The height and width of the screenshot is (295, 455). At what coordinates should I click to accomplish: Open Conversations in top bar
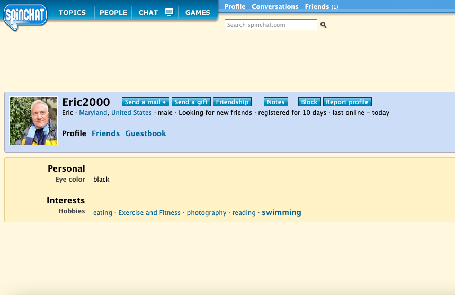click(275, 7)
